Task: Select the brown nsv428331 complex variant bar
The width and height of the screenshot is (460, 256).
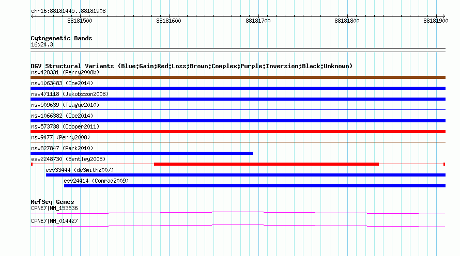Action: click(x=238, y=77)
